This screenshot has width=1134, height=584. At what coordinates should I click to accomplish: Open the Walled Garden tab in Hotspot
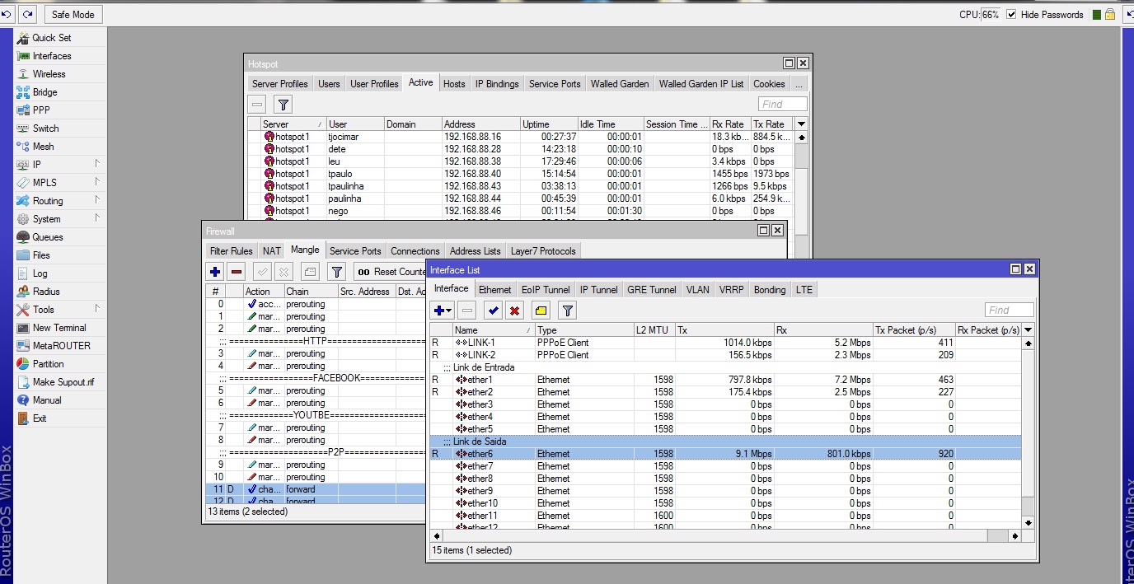(x=620, y=84)
